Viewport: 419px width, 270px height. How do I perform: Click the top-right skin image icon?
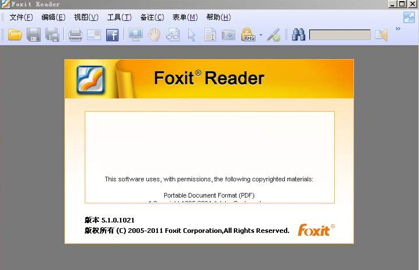pos(409,17)
